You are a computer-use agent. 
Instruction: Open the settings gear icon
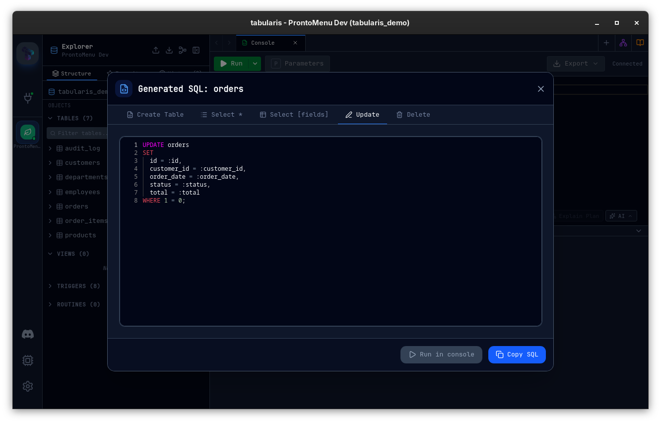[x=28, y=386]
